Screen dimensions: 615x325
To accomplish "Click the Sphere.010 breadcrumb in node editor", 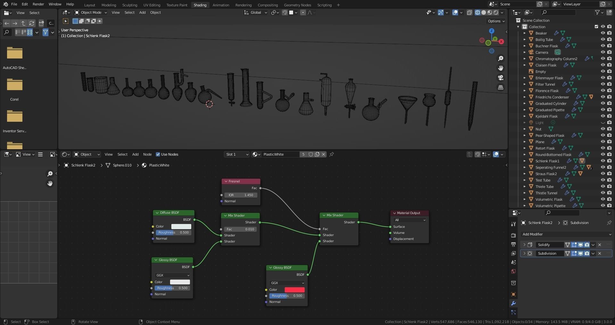I will pyautogui.click(x=122, y=165).
